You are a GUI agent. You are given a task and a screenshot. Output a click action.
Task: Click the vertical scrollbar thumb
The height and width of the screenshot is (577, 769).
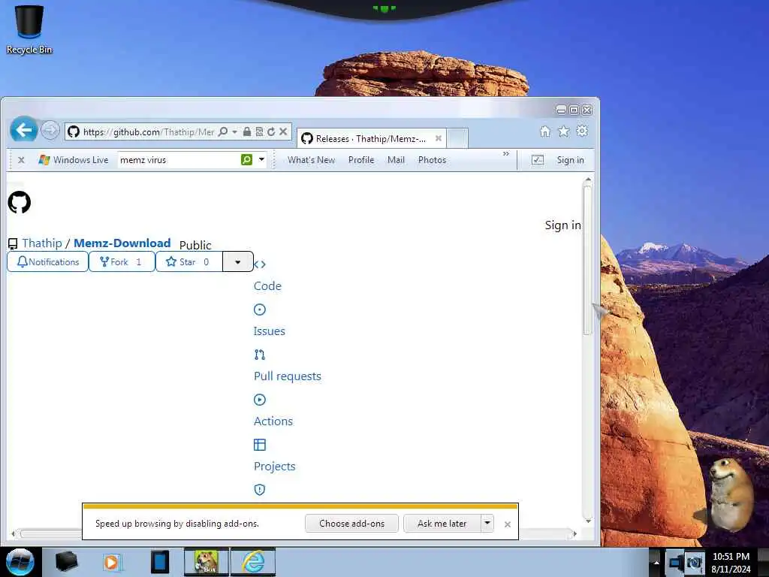pos(588,260)
